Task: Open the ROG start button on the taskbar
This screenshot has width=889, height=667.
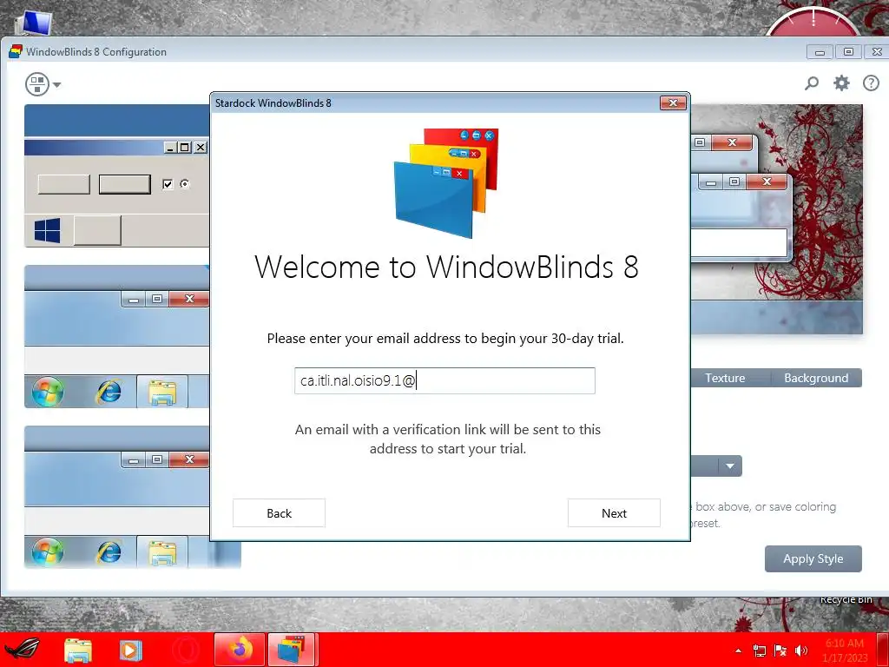Action: click(22, 650)
